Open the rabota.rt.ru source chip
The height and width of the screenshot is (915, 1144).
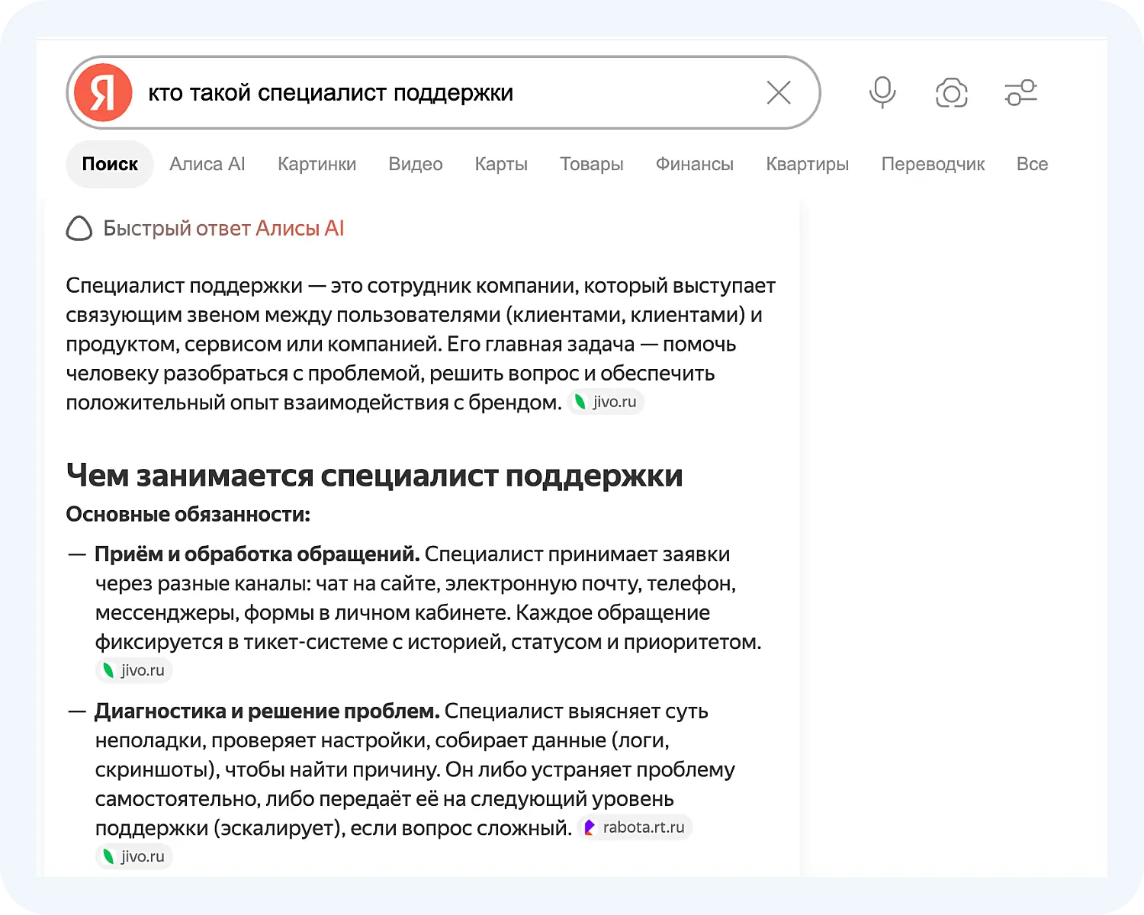point(635,827)
